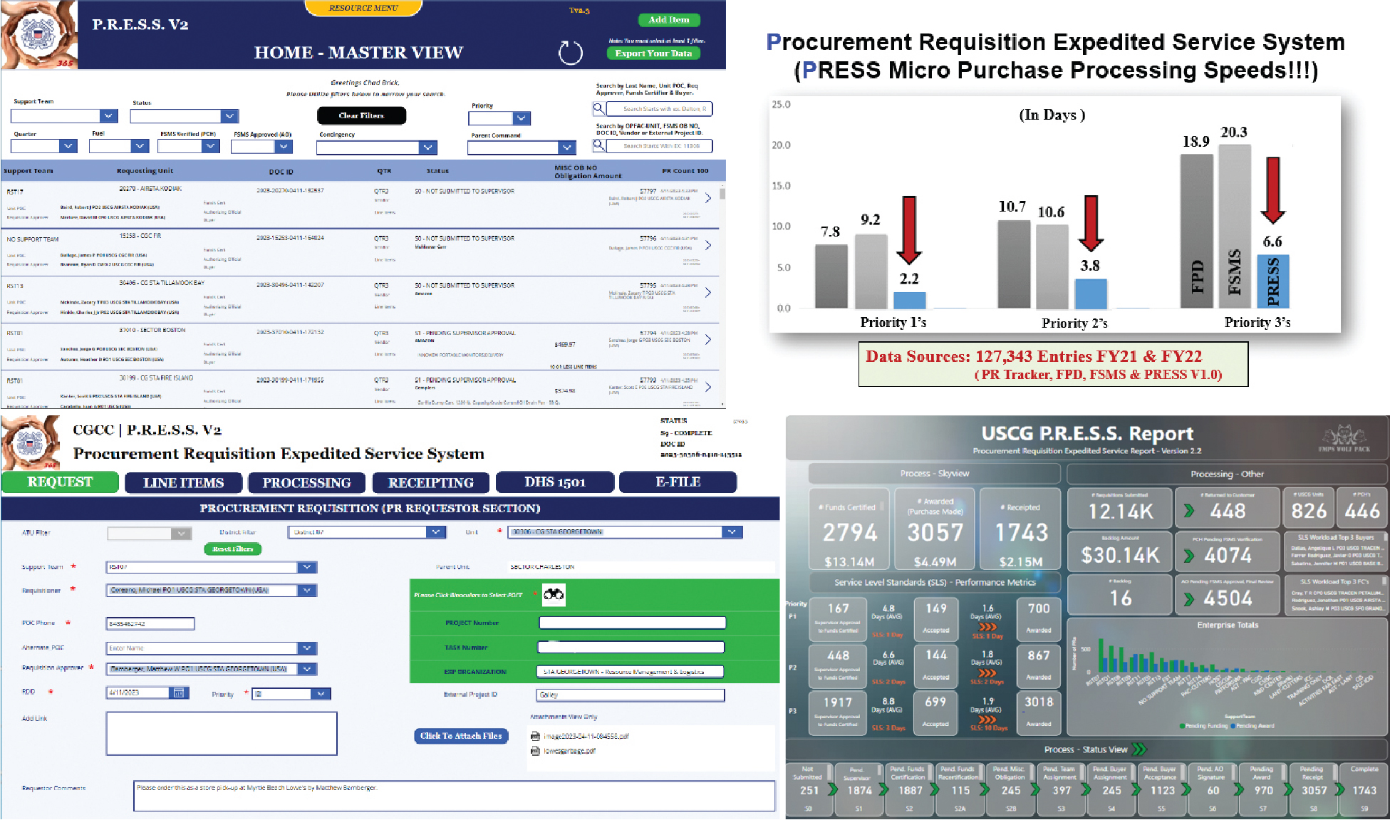The width and height of the screenshot is (1390, 820).
Task: Expand the Requisitioner dropdown
Action: click(307, 590)
